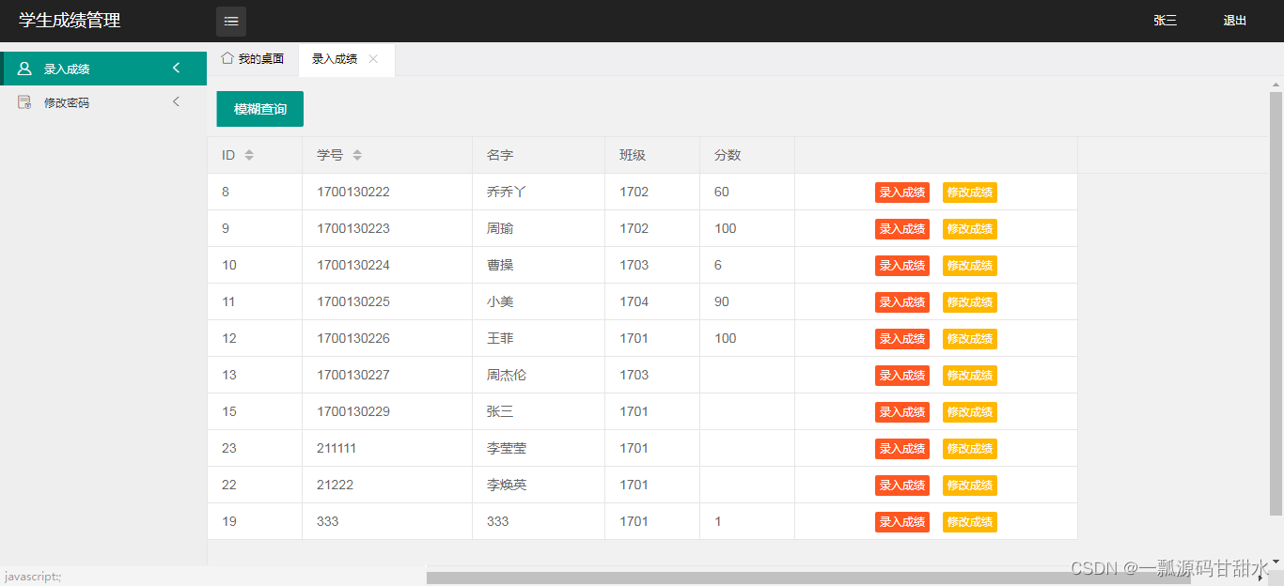This screenshot has height=586, width=1284.
Task: Click 录入成绩 button for 乔乔丫
Action: pos(902,193)
